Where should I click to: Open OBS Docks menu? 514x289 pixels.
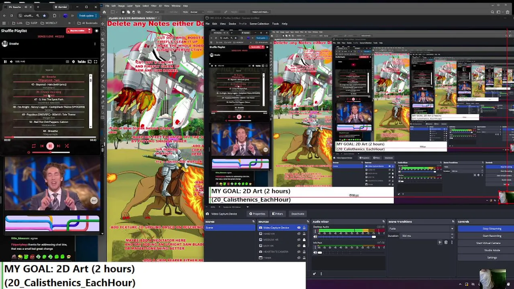click(232, 24)
